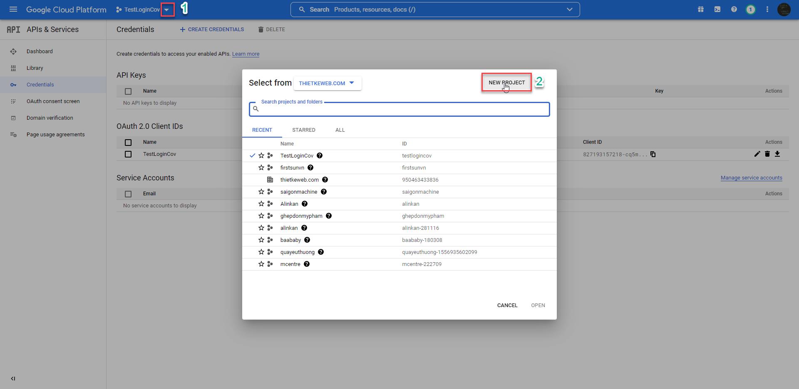Star the ghepdonmypham project
This screenshot has height=389, width=799.
[x=261, y=216]
